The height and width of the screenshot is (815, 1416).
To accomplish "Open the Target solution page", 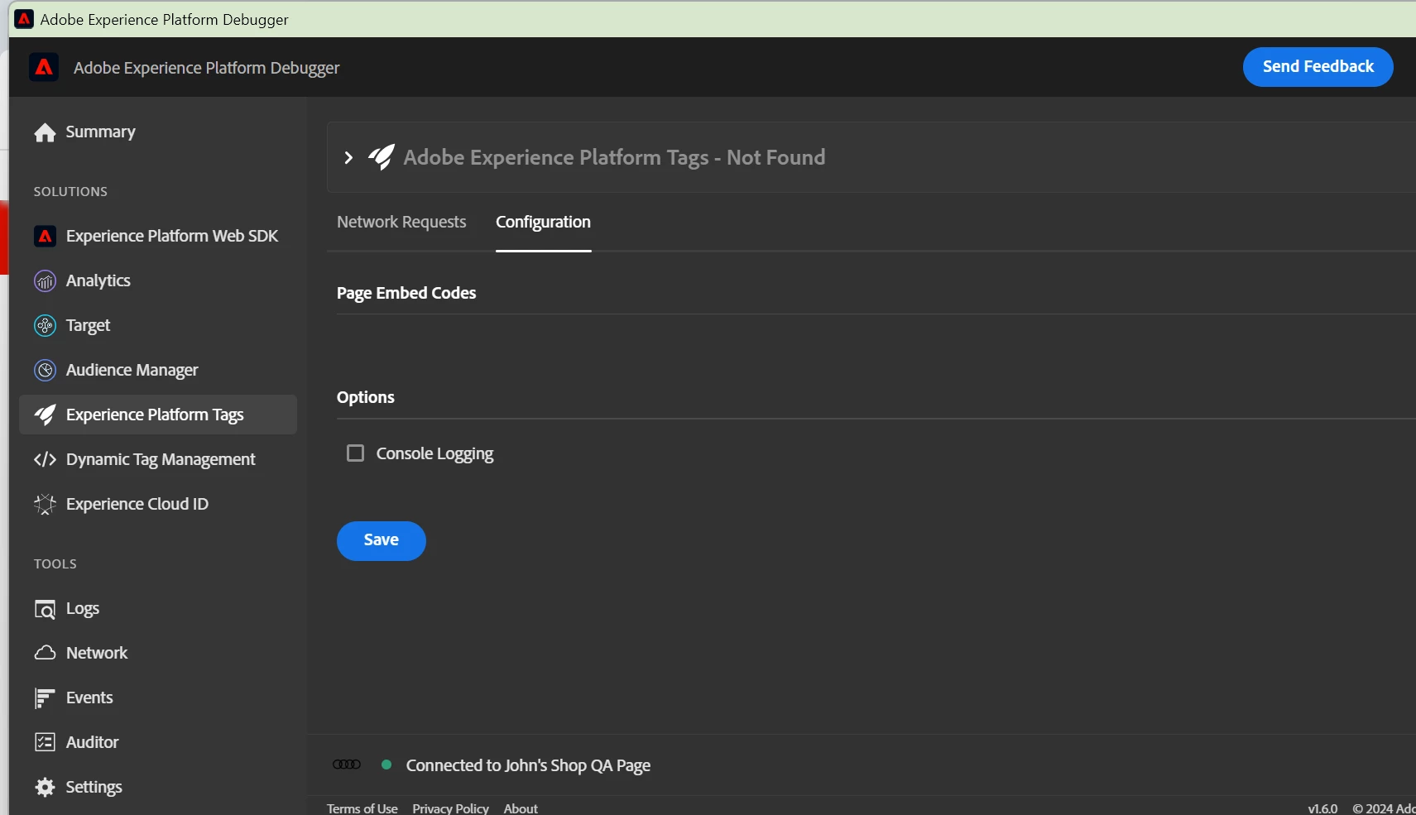I will [157, 325].
